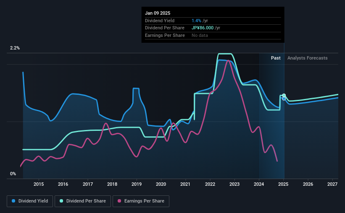
Task: Click the 2015 x-axis label
Action: coord(39,184)
